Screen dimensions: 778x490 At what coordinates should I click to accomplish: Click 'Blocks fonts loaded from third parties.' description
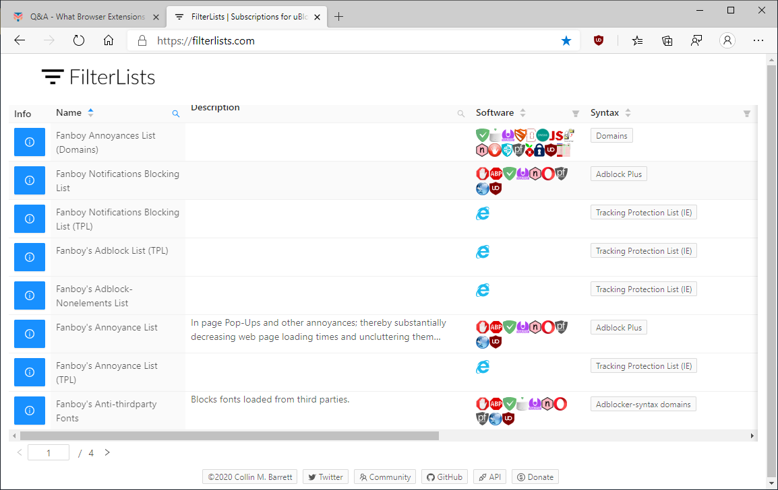270,399
